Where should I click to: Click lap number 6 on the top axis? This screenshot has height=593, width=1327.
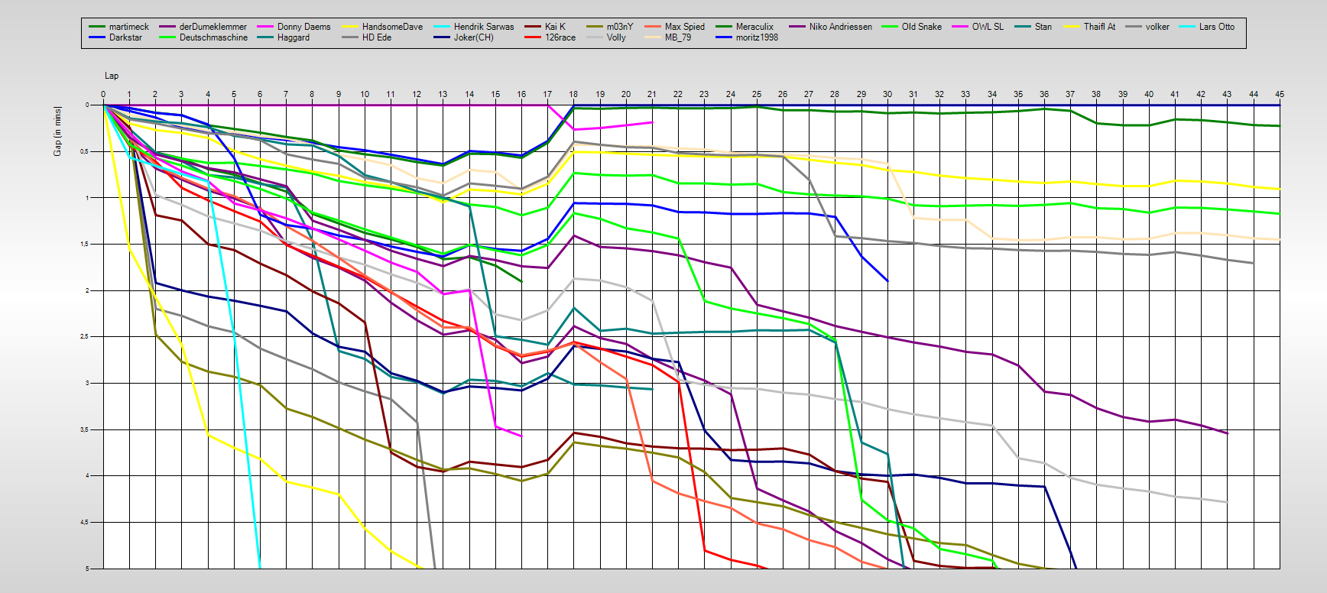point(260,94)
